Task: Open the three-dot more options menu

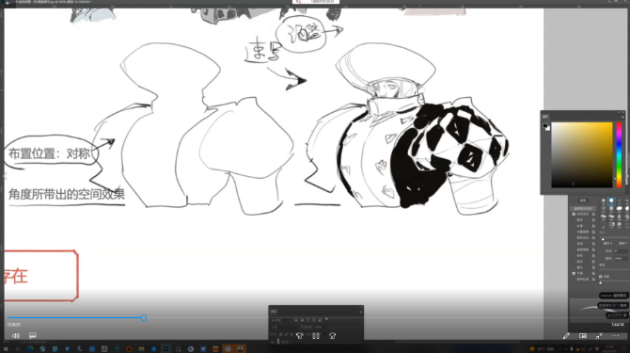Action: [x=616, y=336]
